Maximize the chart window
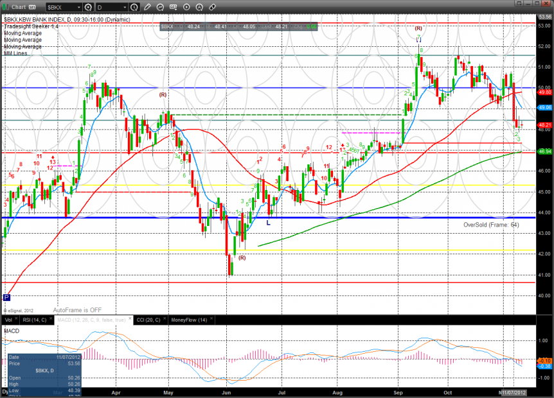 (537, 3)
